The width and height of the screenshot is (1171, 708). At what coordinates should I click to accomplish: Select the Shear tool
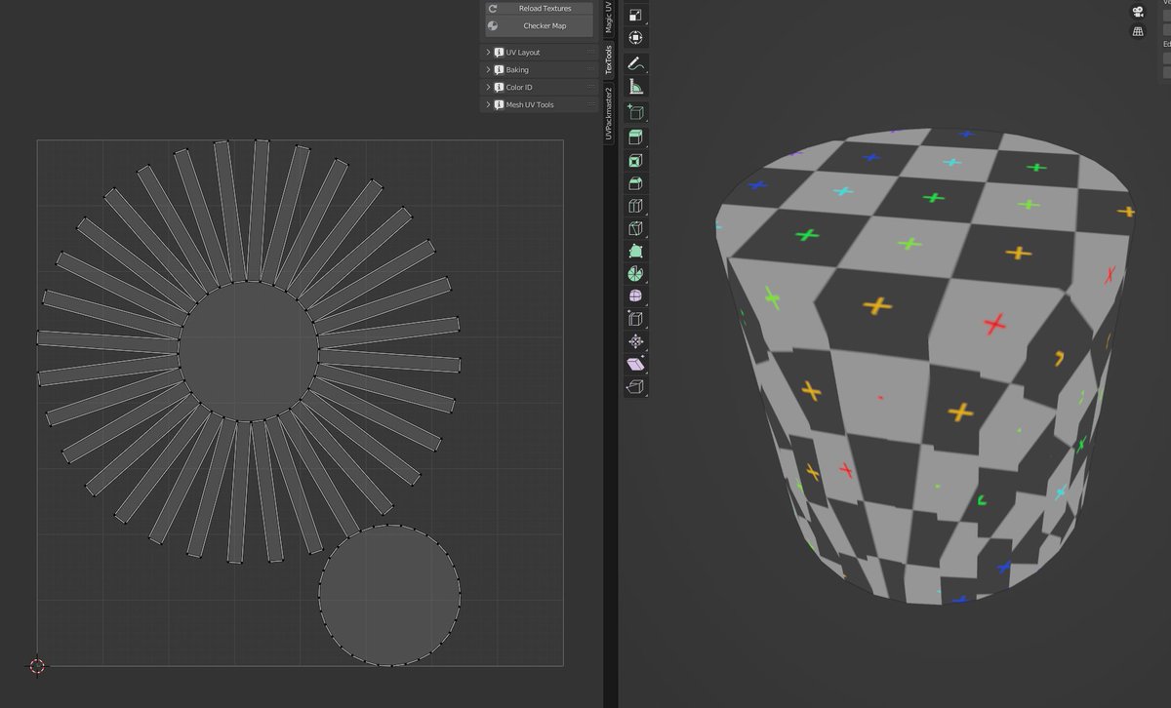[636, 364]
